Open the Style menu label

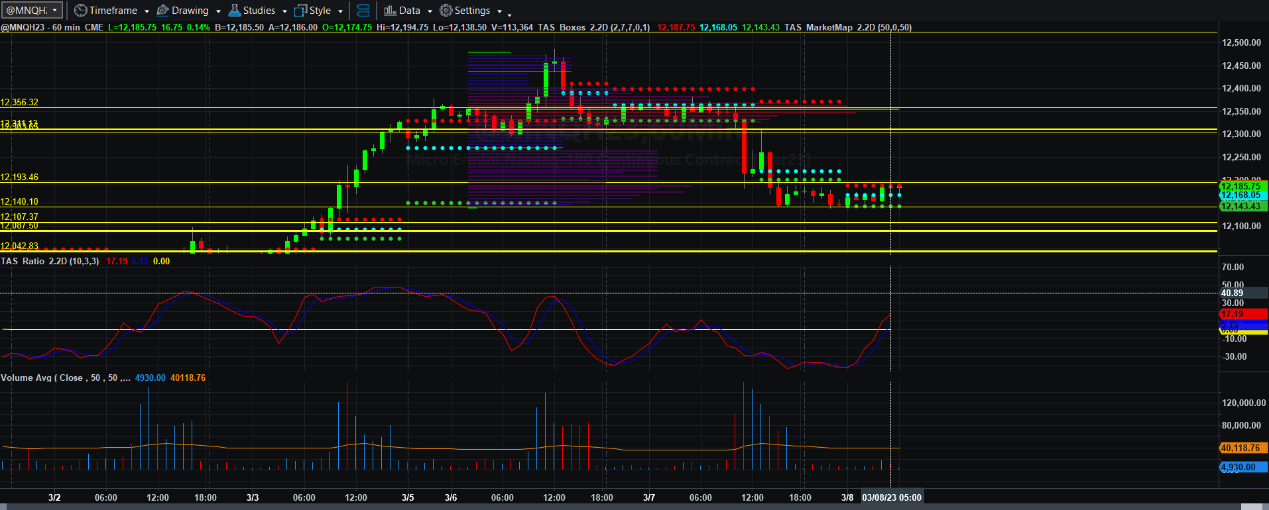tap(320, 11)
